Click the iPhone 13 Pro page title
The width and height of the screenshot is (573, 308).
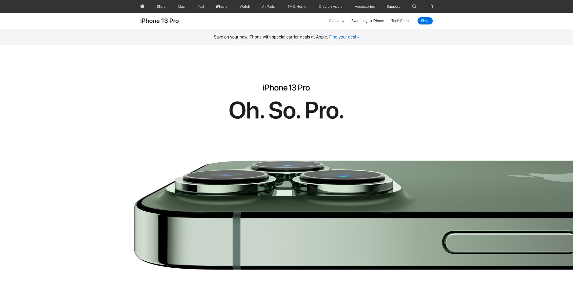tap(159, 21)
